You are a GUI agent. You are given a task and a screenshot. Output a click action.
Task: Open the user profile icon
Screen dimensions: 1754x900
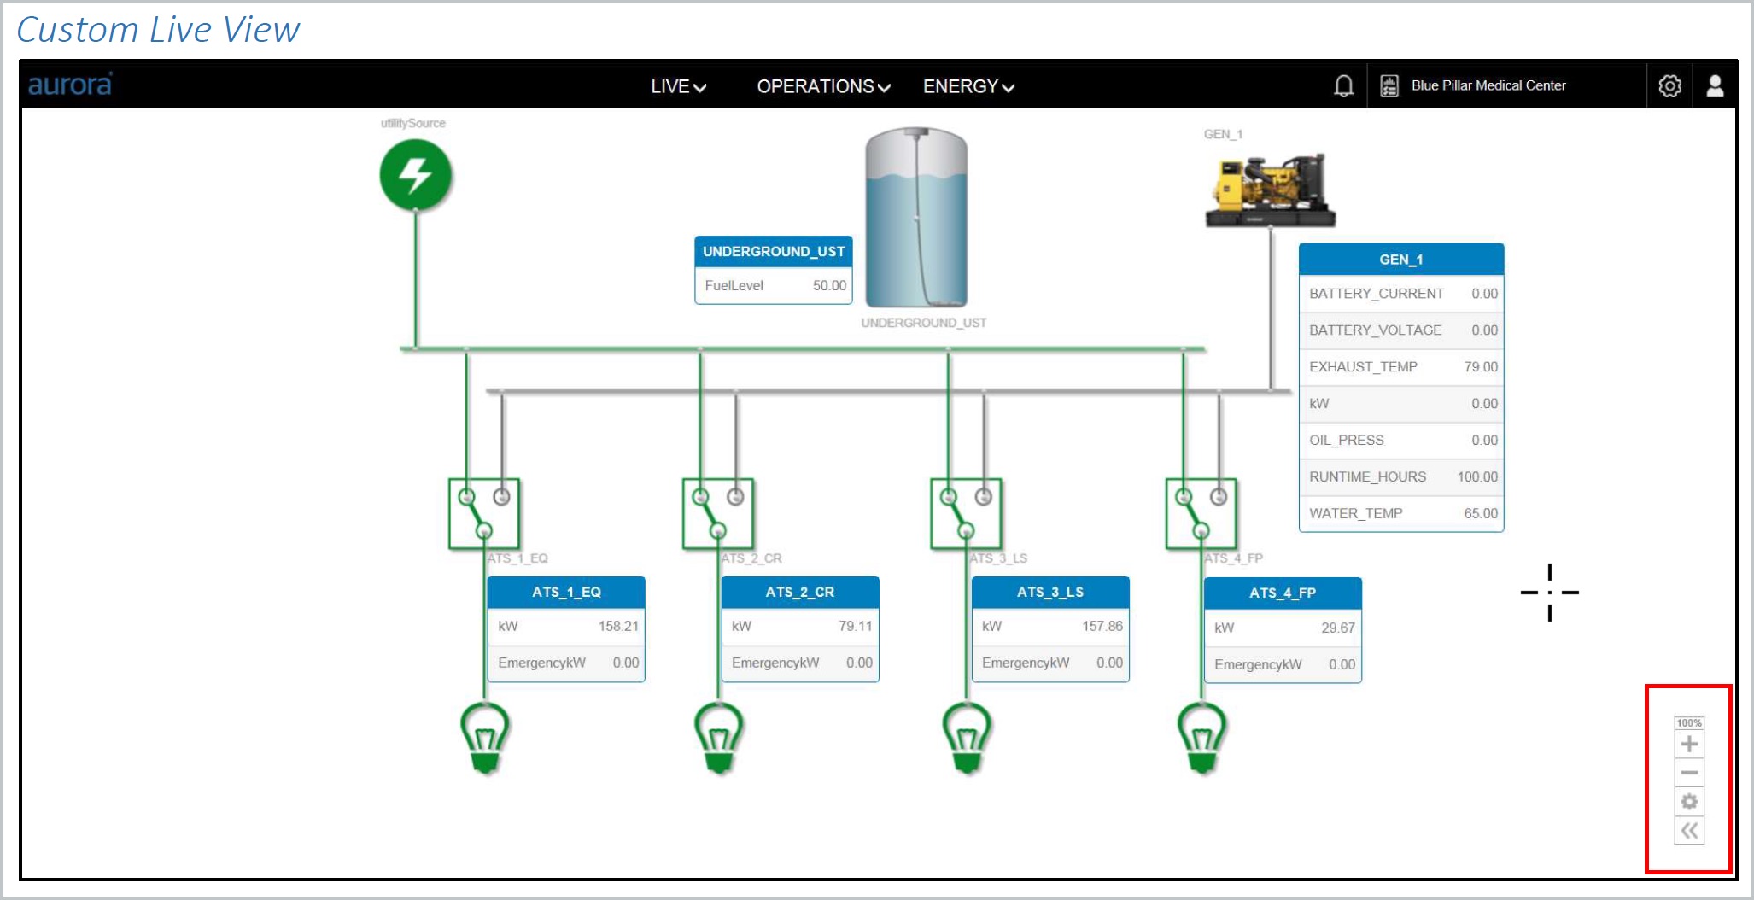pyautogui.click(x=1715, y=86)
